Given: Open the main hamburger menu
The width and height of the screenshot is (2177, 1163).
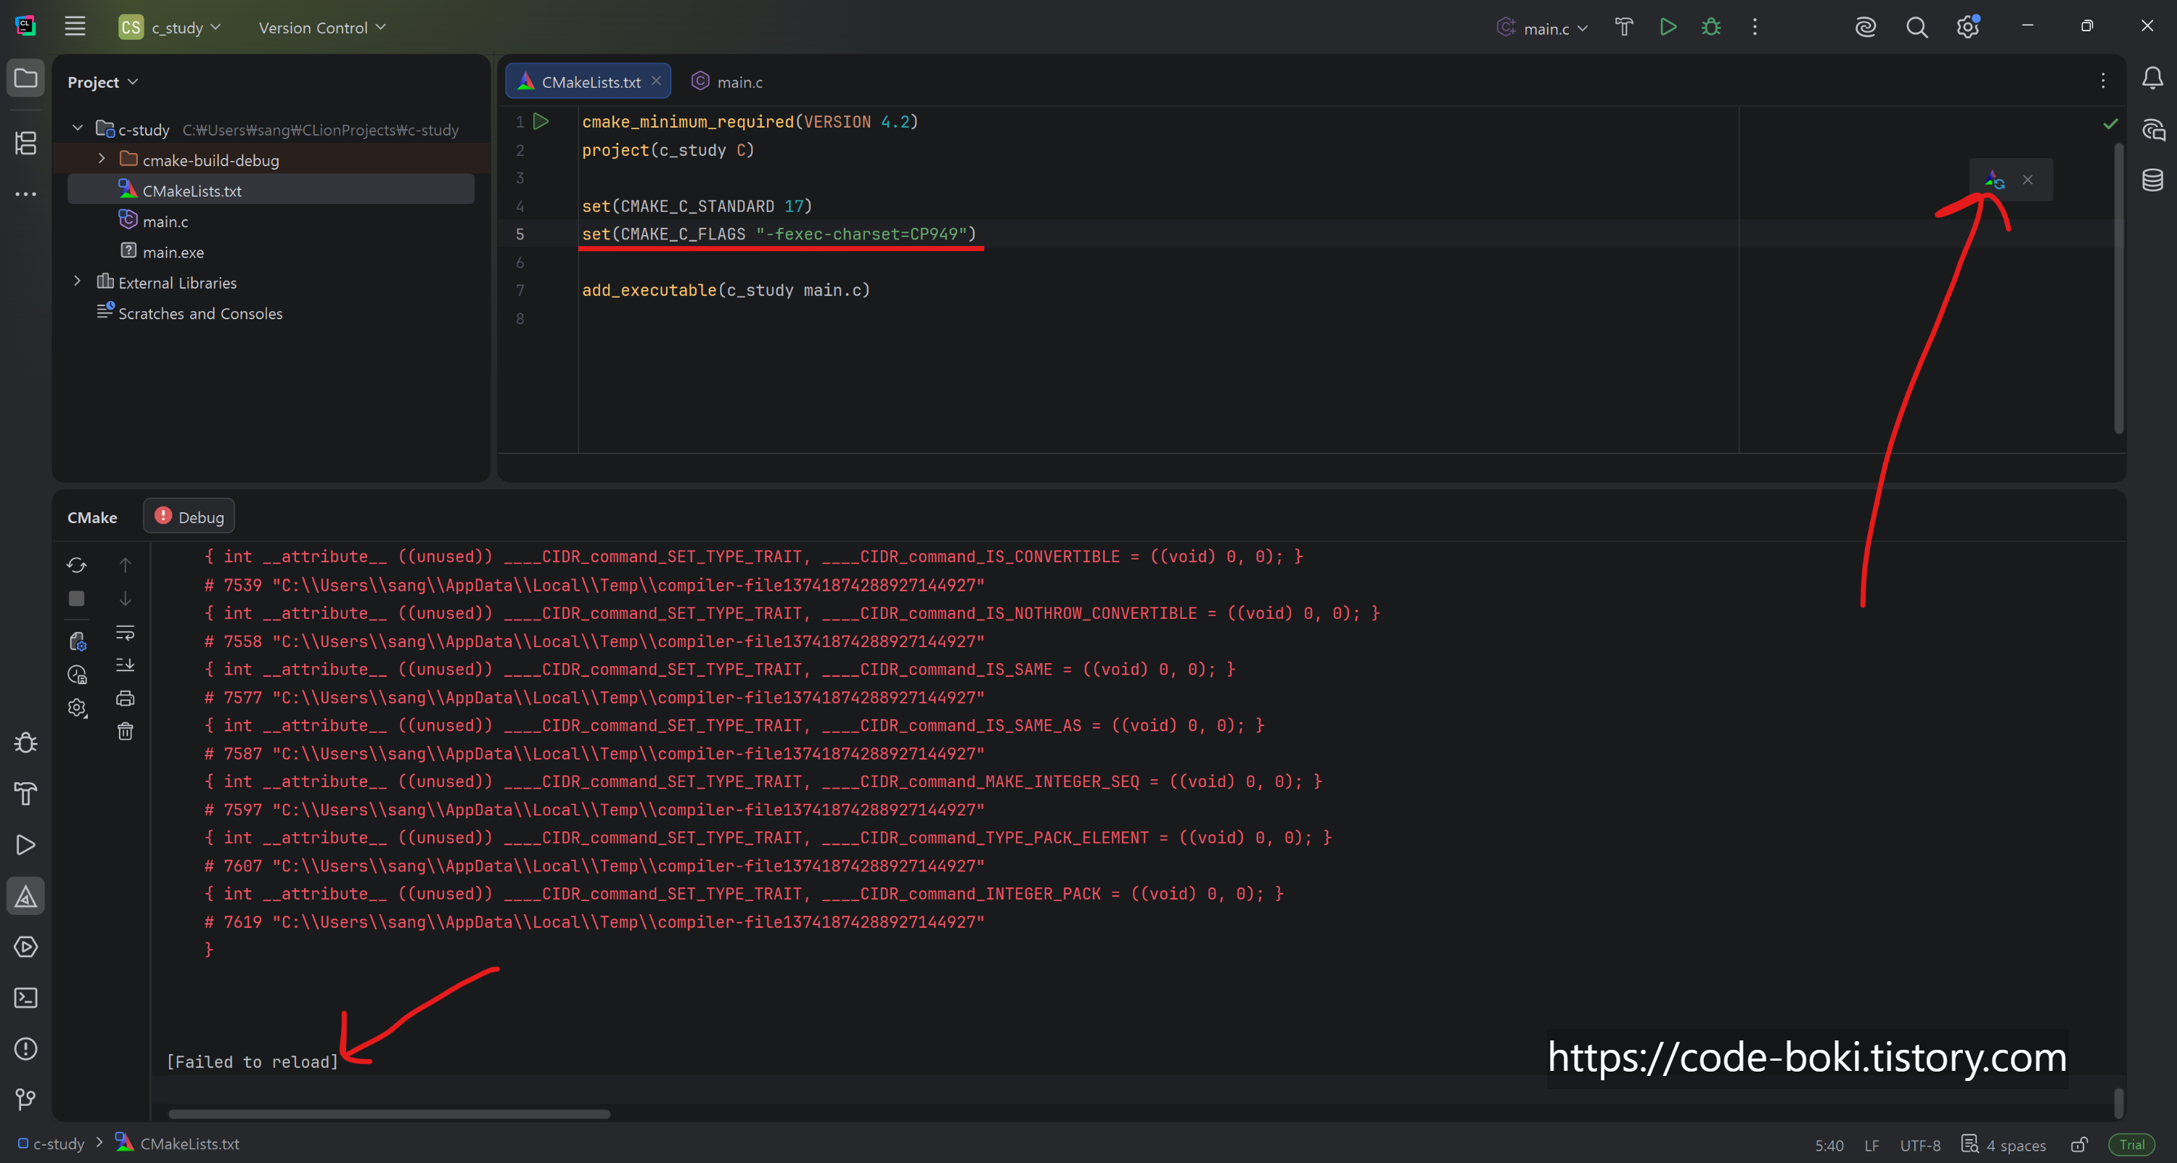Looking at the screenshot, I should [75, 27].
